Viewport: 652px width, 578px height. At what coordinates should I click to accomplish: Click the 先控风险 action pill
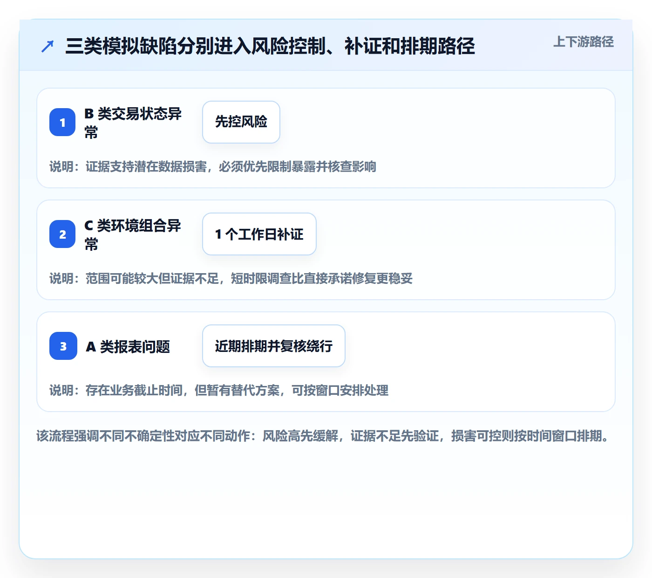tap(241, 122)
